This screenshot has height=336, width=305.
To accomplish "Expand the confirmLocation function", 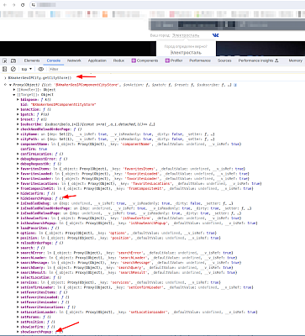I will click(x=18, y=154).
